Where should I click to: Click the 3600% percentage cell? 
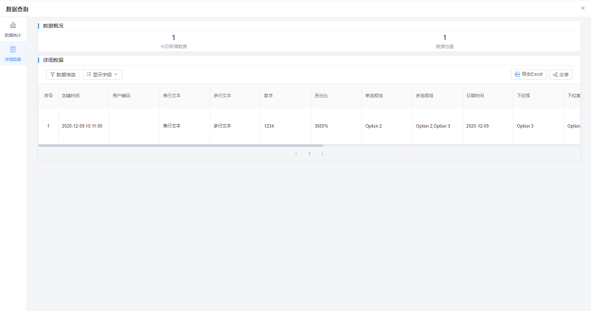coord(321,126)
